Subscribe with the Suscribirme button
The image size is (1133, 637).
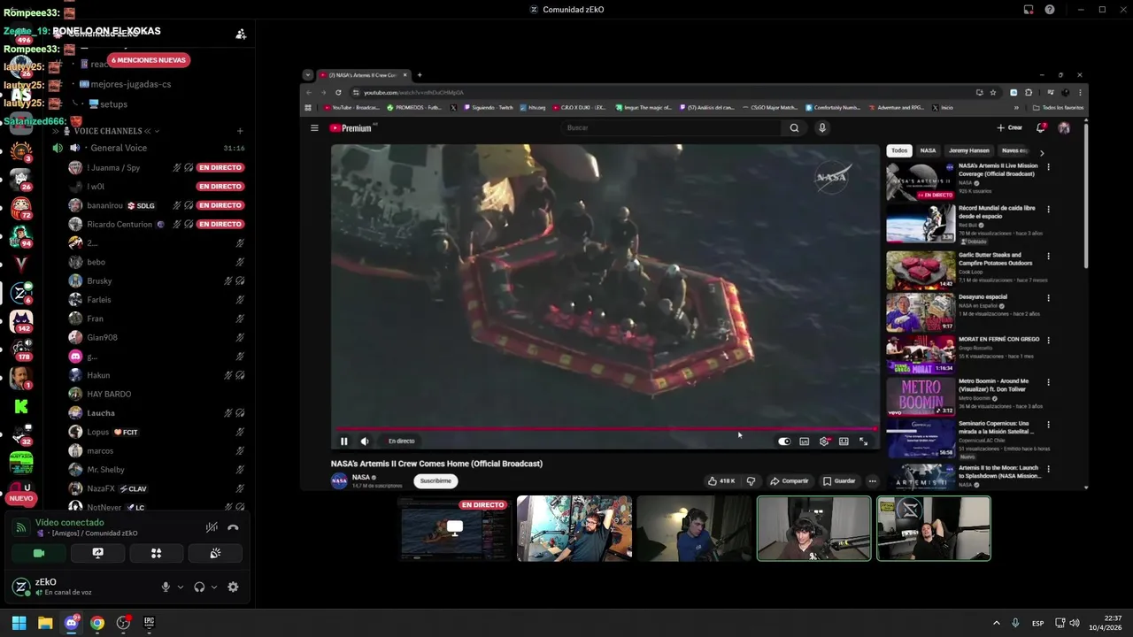tap(435, 480)
